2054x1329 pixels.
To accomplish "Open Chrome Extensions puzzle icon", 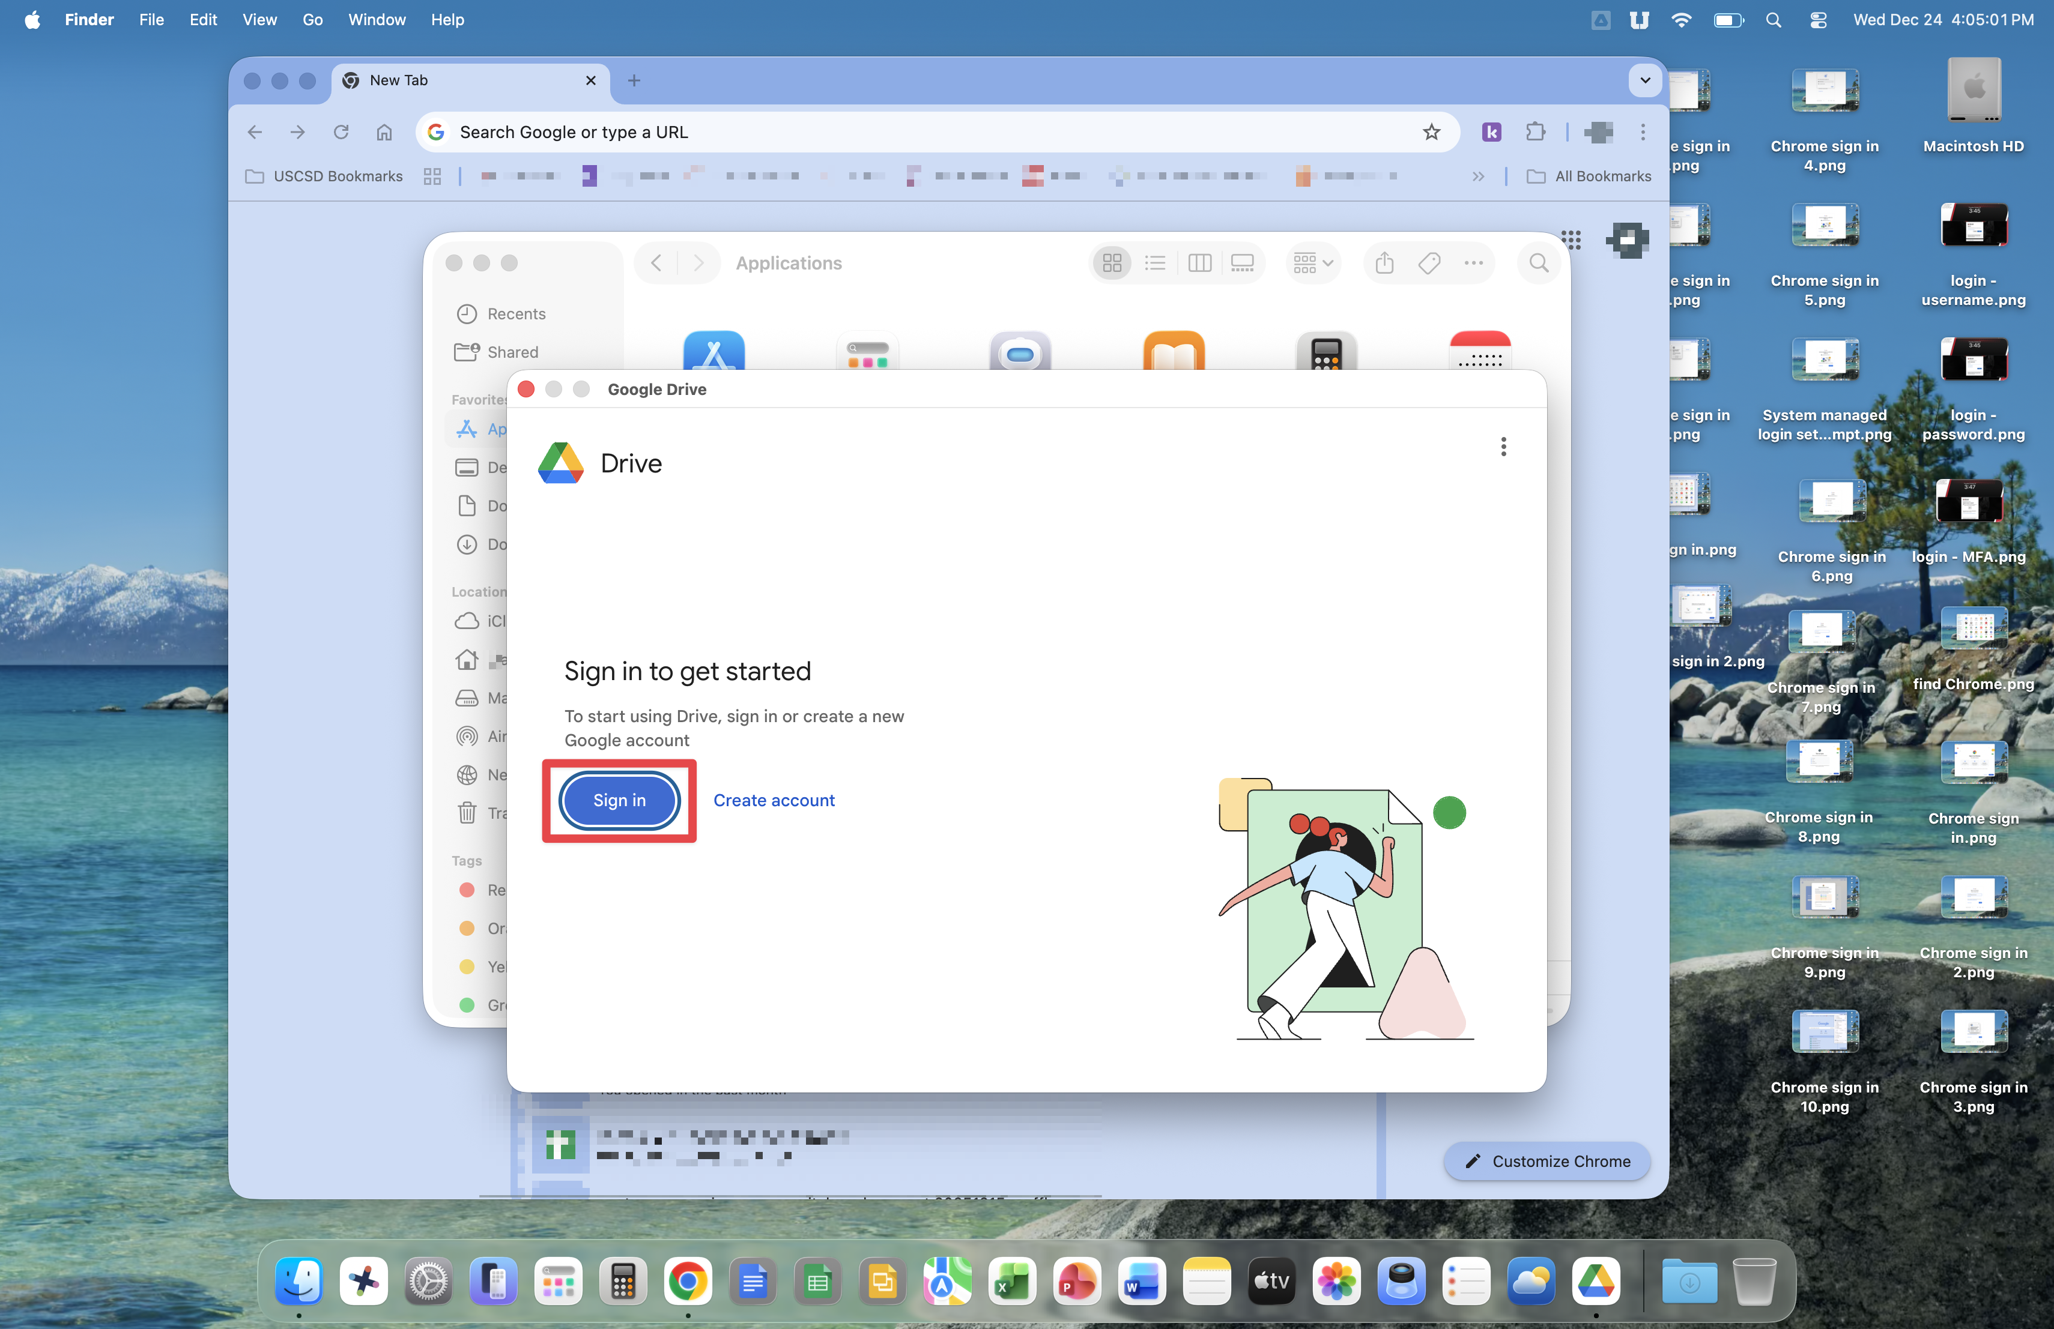I will pos(1534,132).
